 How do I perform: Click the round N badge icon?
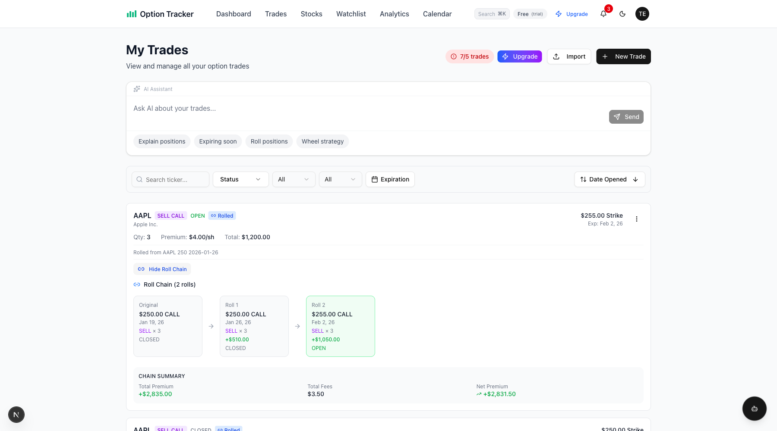pyautogui.click(x=16, y=415)
